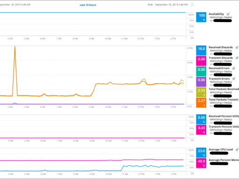Select the blue 0.00% Received Utilization swatch
Image resolution: width=239 pixels, height=179 pixels.
(201, 119)
